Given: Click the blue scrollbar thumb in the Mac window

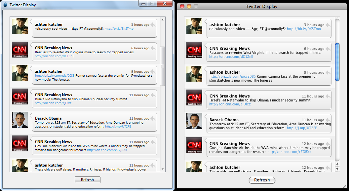Looking at the screenshot, I should [x=337, y=62].
